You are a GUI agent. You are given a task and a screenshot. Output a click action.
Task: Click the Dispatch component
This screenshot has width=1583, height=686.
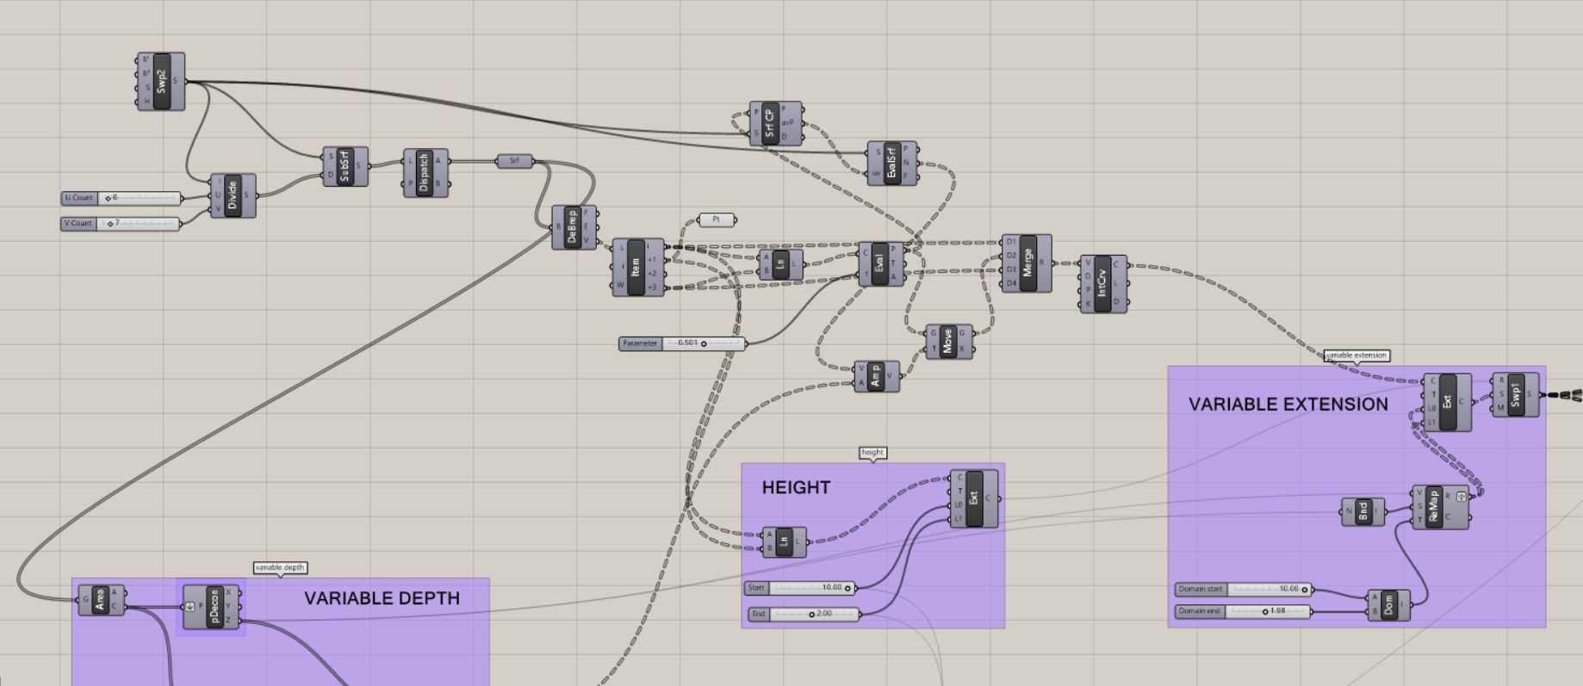tap(424, 173)
